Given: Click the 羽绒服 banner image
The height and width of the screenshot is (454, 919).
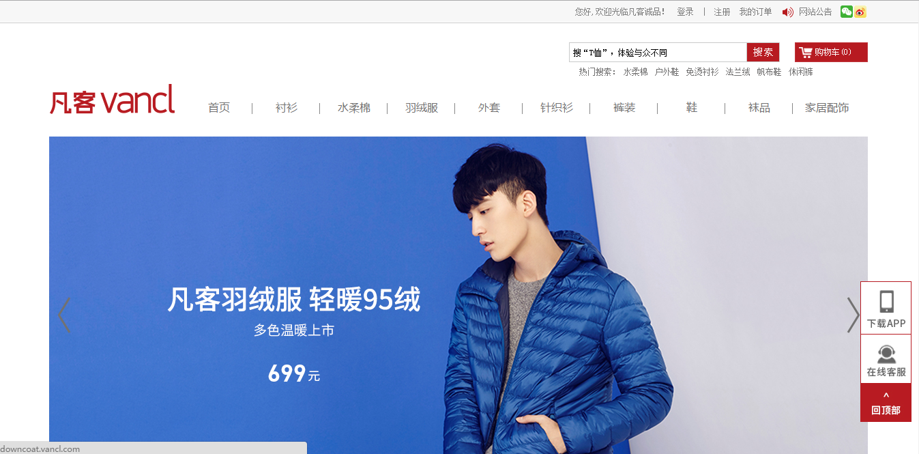Looking at the screenshot, I should (458, 295).
